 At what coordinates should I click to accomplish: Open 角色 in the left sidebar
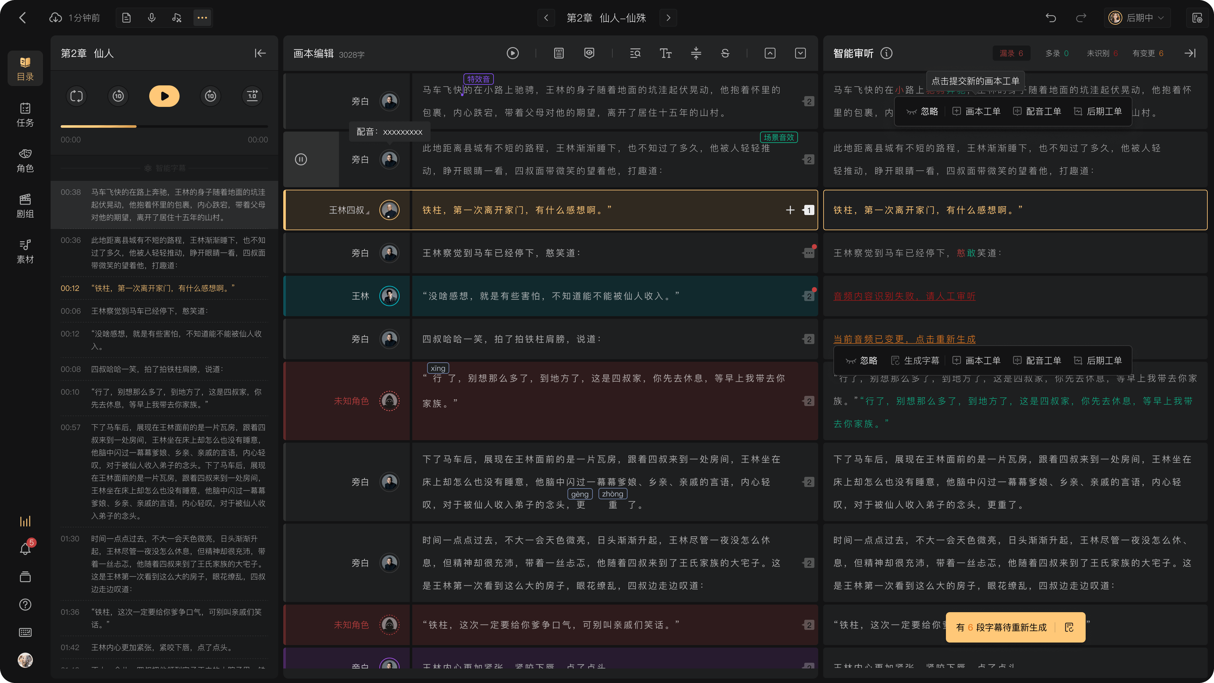[x=25, y=160]
